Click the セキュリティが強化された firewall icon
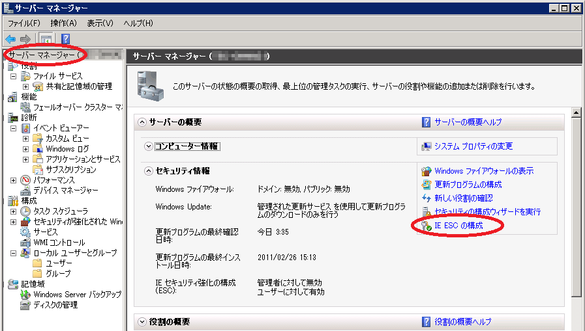This screenshot has width=585, height=331. click(25, 222)
